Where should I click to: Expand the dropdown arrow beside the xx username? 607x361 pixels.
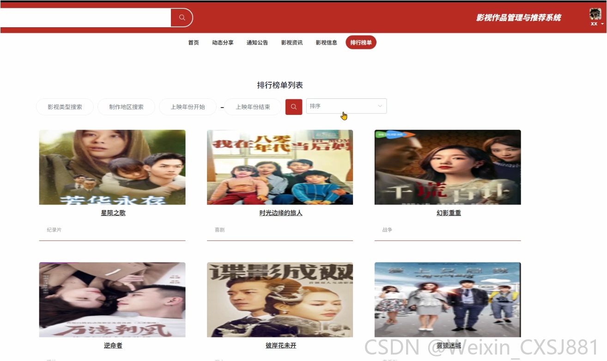(x=602, y=24)
